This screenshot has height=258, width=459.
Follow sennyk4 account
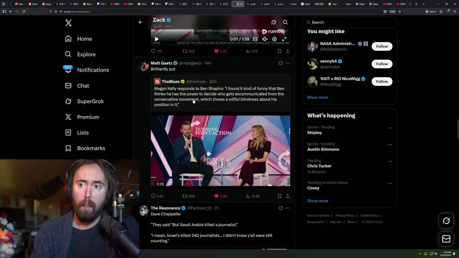[382, 64]
